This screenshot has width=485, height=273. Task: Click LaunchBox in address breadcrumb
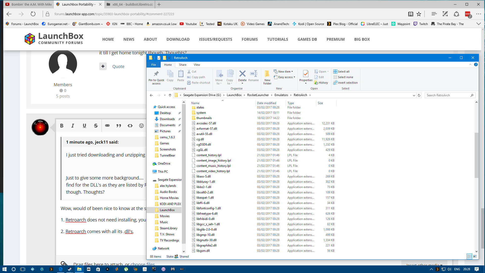[234, 95]
